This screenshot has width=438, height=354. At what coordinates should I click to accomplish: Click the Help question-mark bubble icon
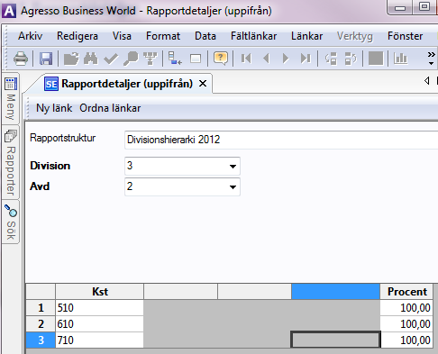click(x=221, y=59)
